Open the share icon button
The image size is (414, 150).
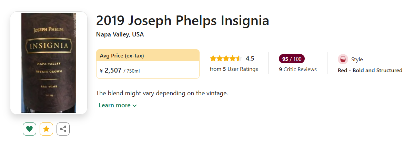coord(63,129)
